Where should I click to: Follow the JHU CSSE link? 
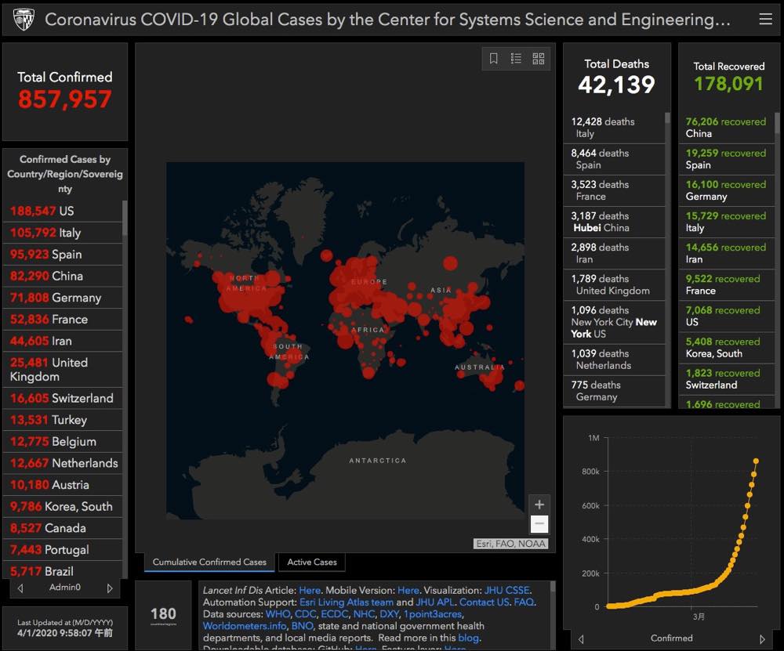tap(506, 590)
